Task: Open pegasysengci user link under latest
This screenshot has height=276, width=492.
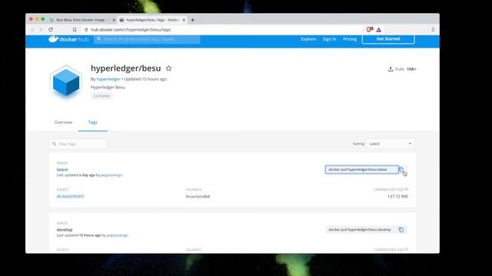Action: (111, 176)
